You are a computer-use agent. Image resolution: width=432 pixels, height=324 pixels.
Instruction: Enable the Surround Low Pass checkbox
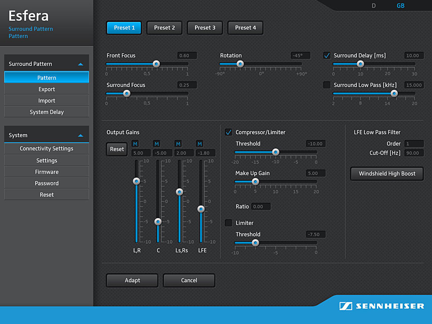point(327,85)
